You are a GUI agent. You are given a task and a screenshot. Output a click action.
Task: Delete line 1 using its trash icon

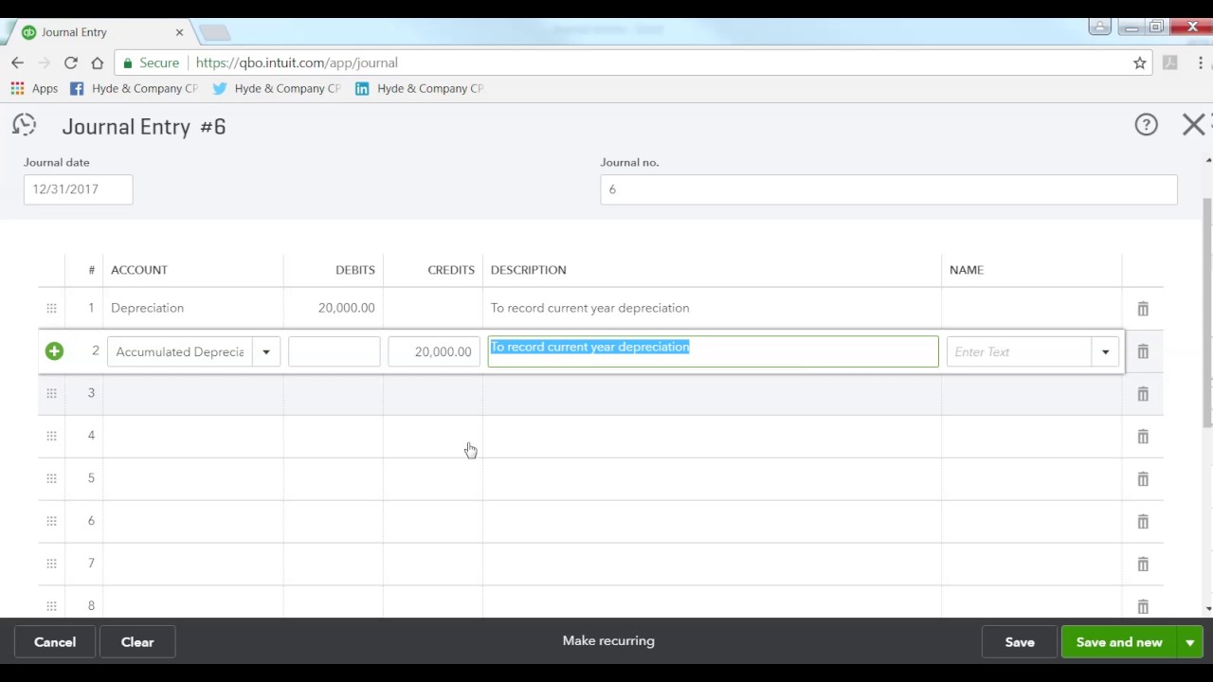coord(1142,308)
